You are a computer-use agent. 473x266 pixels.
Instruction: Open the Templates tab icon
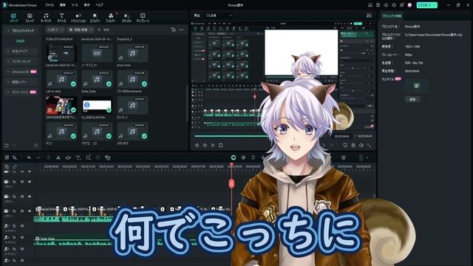[x=143, y=18]
